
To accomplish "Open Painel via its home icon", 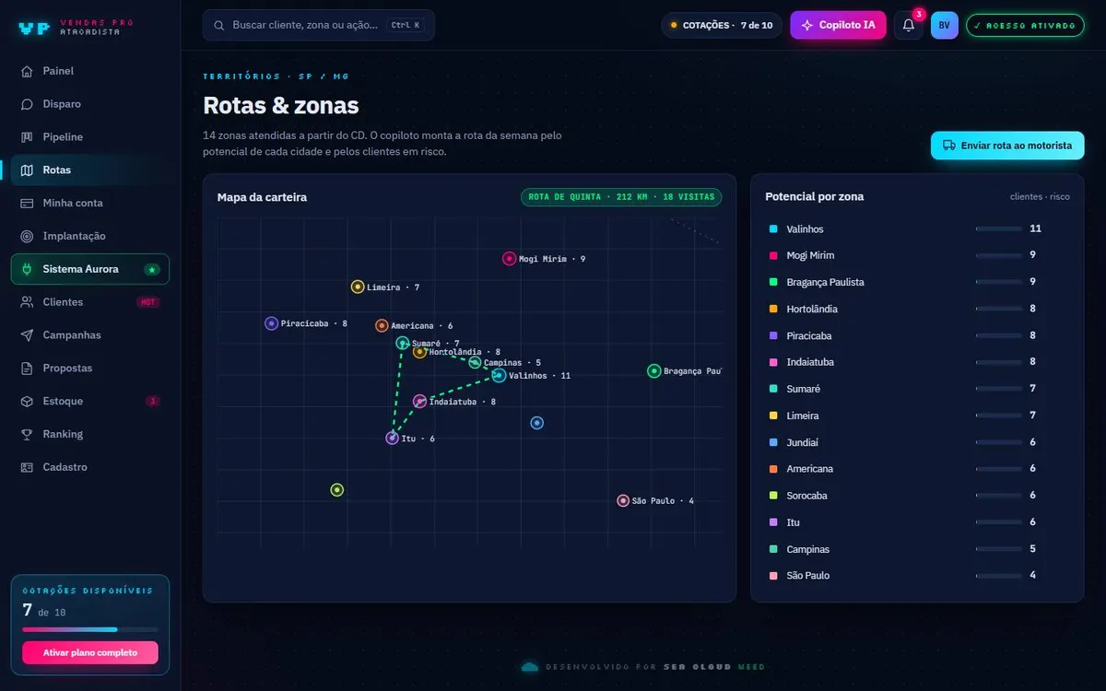I will pos(27,71).
